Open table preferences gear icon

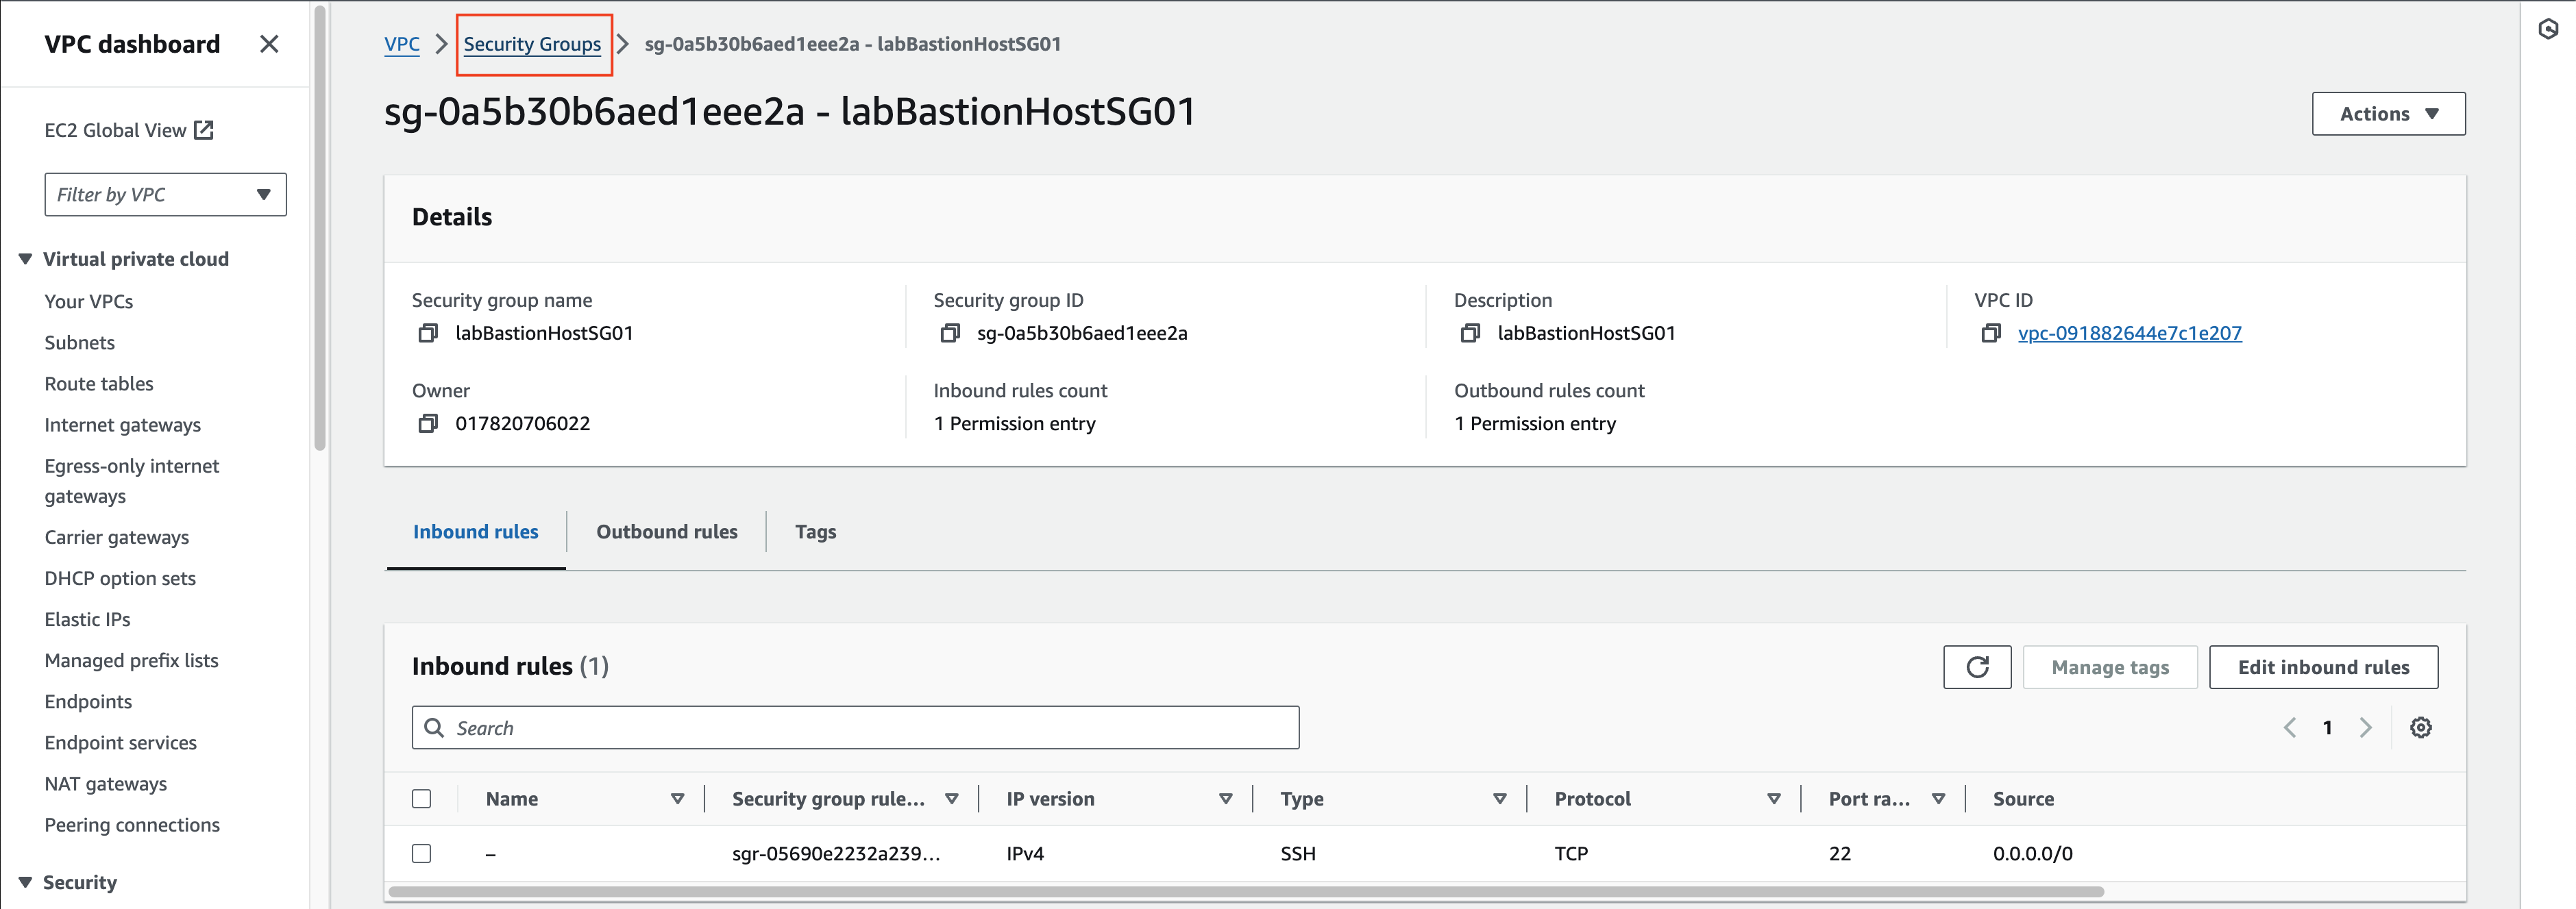2421,728
